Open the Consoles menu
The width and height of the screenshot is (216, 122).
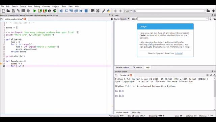pos(46,6)
